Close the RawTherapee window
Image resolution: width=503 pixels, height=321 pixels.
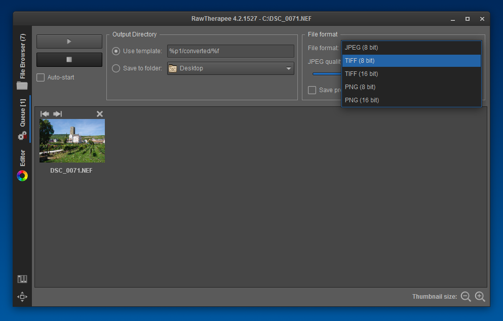click(x=482, y=19)
